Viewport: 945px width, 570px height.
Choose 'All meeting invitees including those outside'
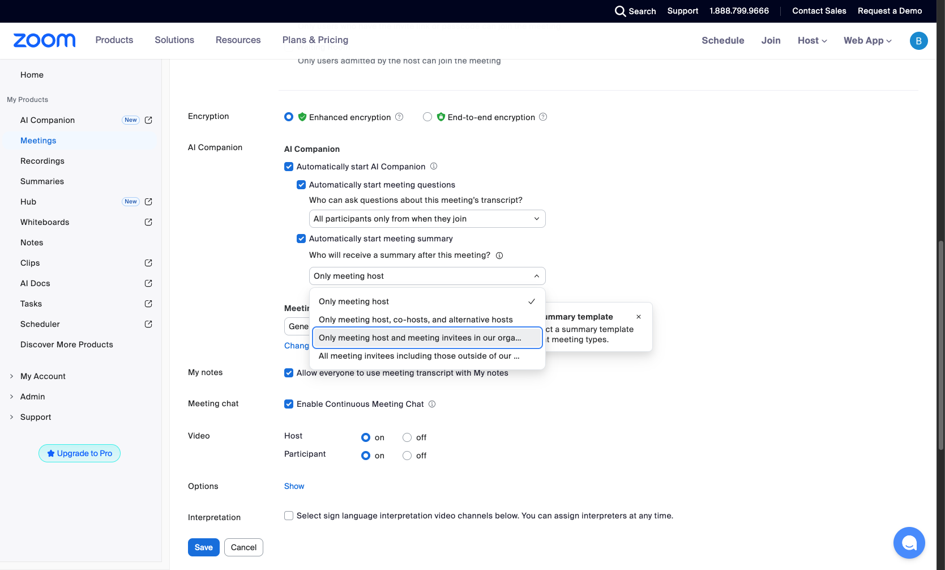(427, 356)
